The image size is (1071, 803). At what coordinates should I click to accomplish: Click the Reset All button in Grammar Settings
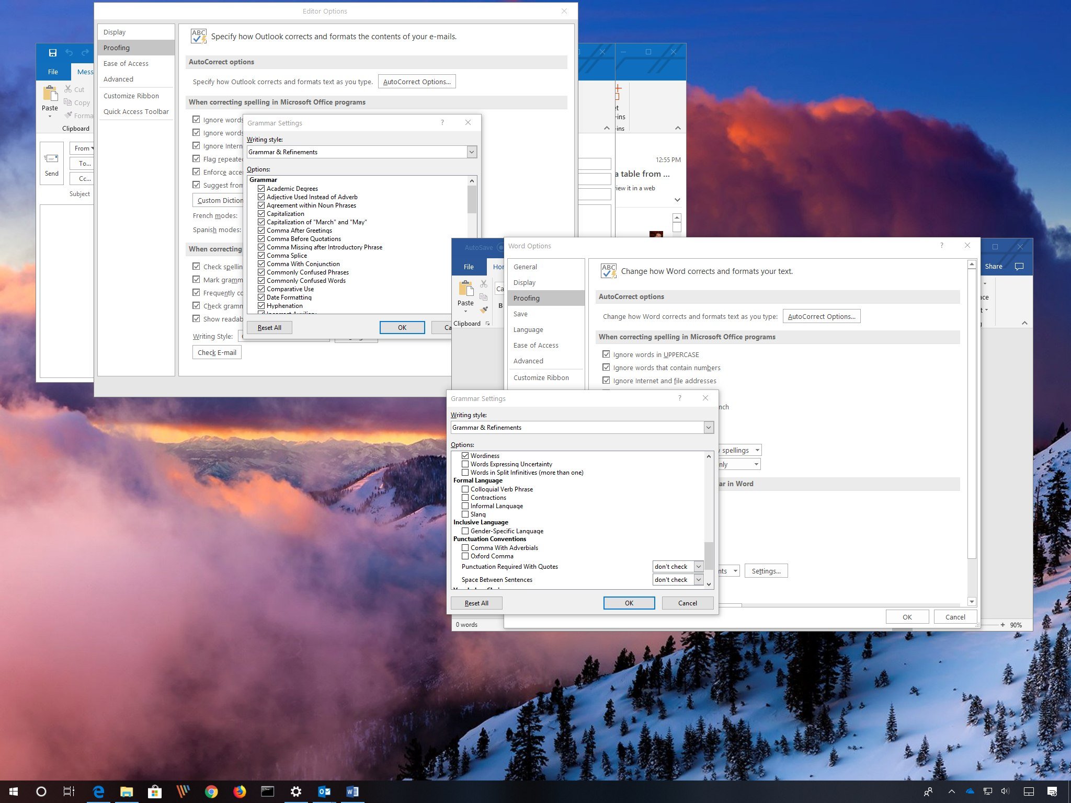tap(476, 602)
